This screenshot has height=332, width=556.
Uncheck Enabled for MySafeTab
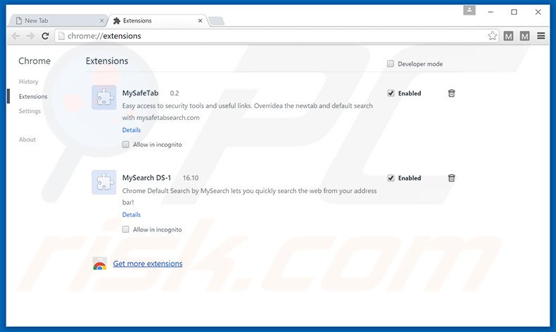[391, 93]
